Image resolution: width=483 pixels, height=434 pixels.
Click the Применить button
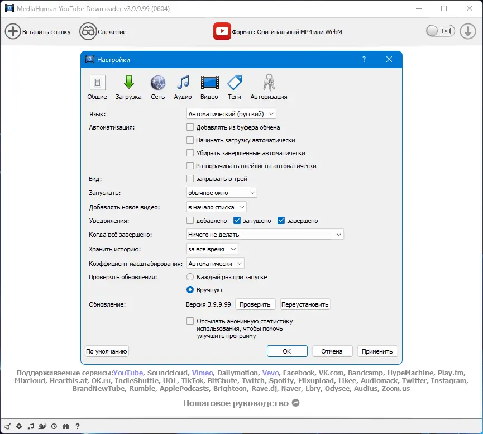(x=377, y=351)
